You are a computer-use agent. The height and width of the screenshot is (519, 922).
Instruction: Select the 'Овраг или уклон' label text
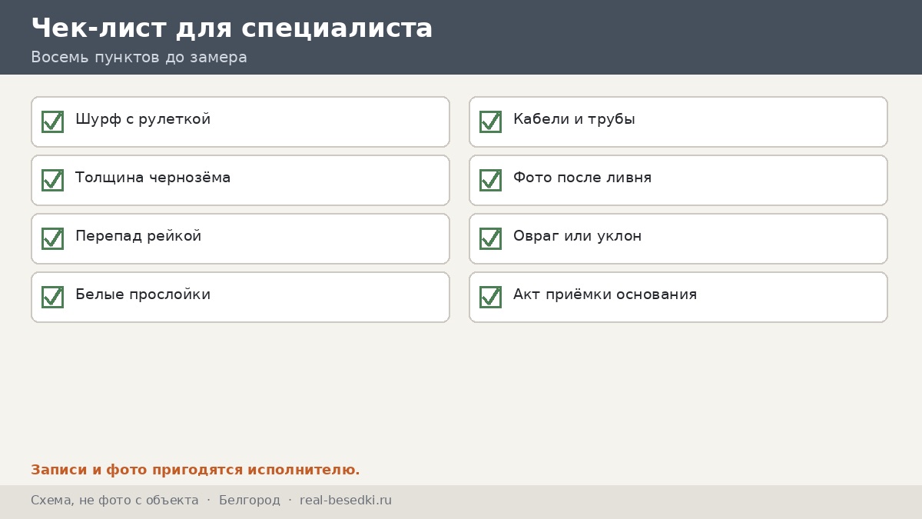coord(578,237)
